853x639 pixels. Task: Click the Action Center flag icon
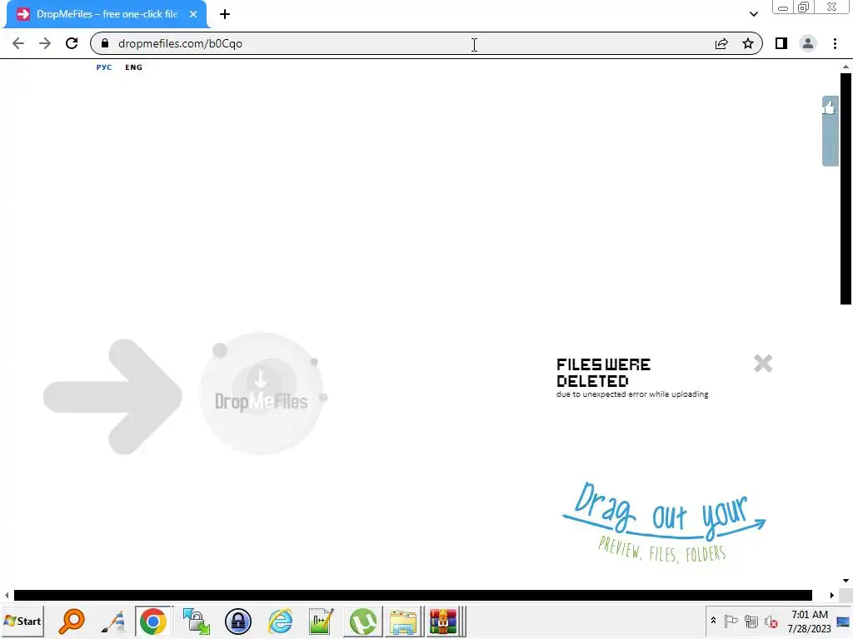731,621
